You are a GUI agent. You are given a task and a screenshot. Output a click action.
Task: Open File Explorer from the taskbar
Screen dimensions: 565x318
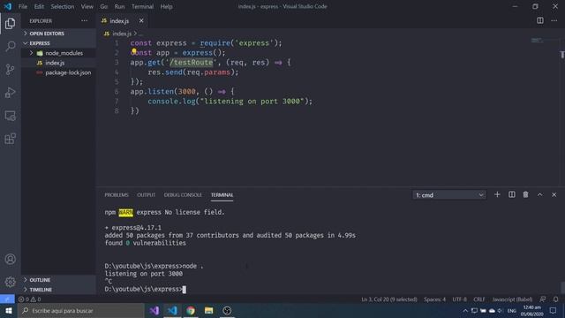pos(208,310)
